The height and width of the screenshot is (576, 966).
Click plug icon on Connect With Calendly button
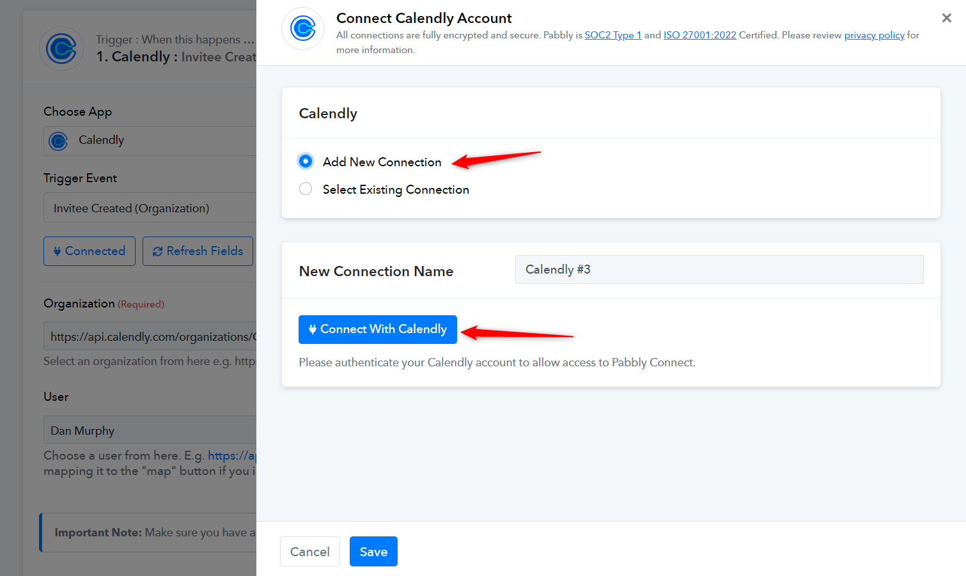tap(313, 329)
